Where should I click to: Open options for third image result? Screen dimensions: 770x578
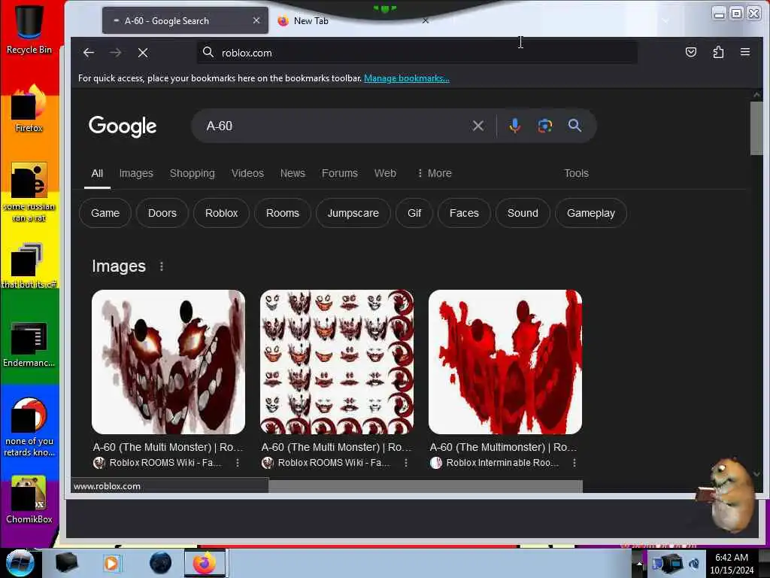[x=574, y=463]
